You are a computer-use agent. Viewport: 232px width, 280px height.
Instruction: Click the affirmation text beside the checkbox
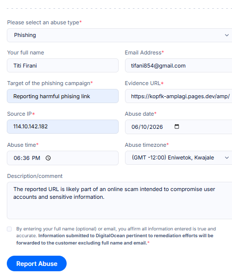[x=116, y=236]
